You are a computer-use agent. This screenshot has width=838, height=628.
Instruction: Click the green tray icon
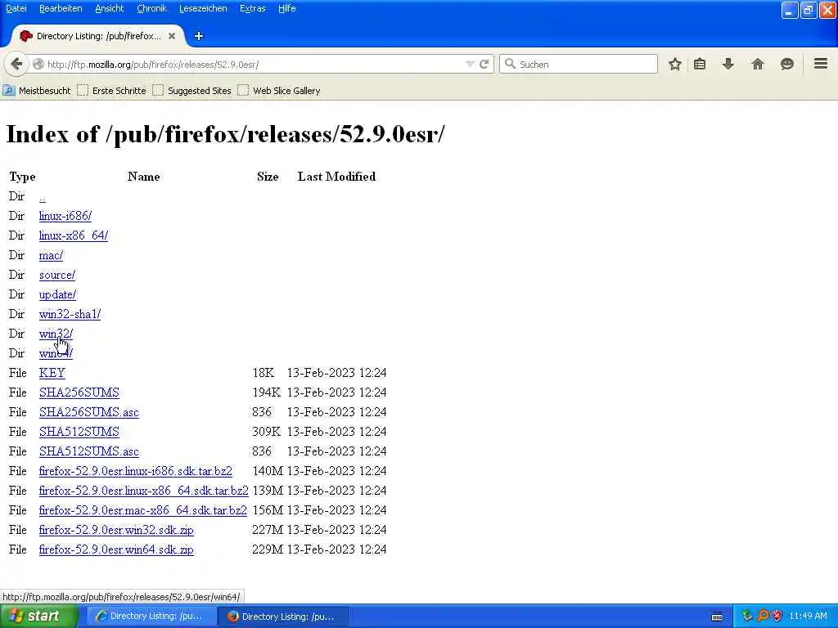coord(747,617)
